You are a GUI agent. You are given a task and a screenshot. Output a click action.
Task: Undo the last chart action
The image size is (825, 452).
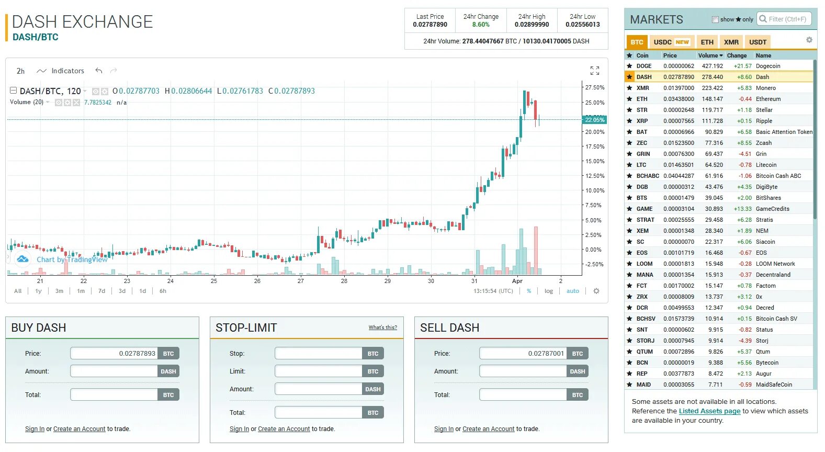[99, 71]
